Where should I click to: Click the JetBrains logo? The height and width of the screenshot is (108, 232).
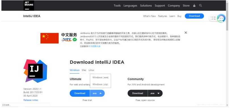click(x=29, y=6)
